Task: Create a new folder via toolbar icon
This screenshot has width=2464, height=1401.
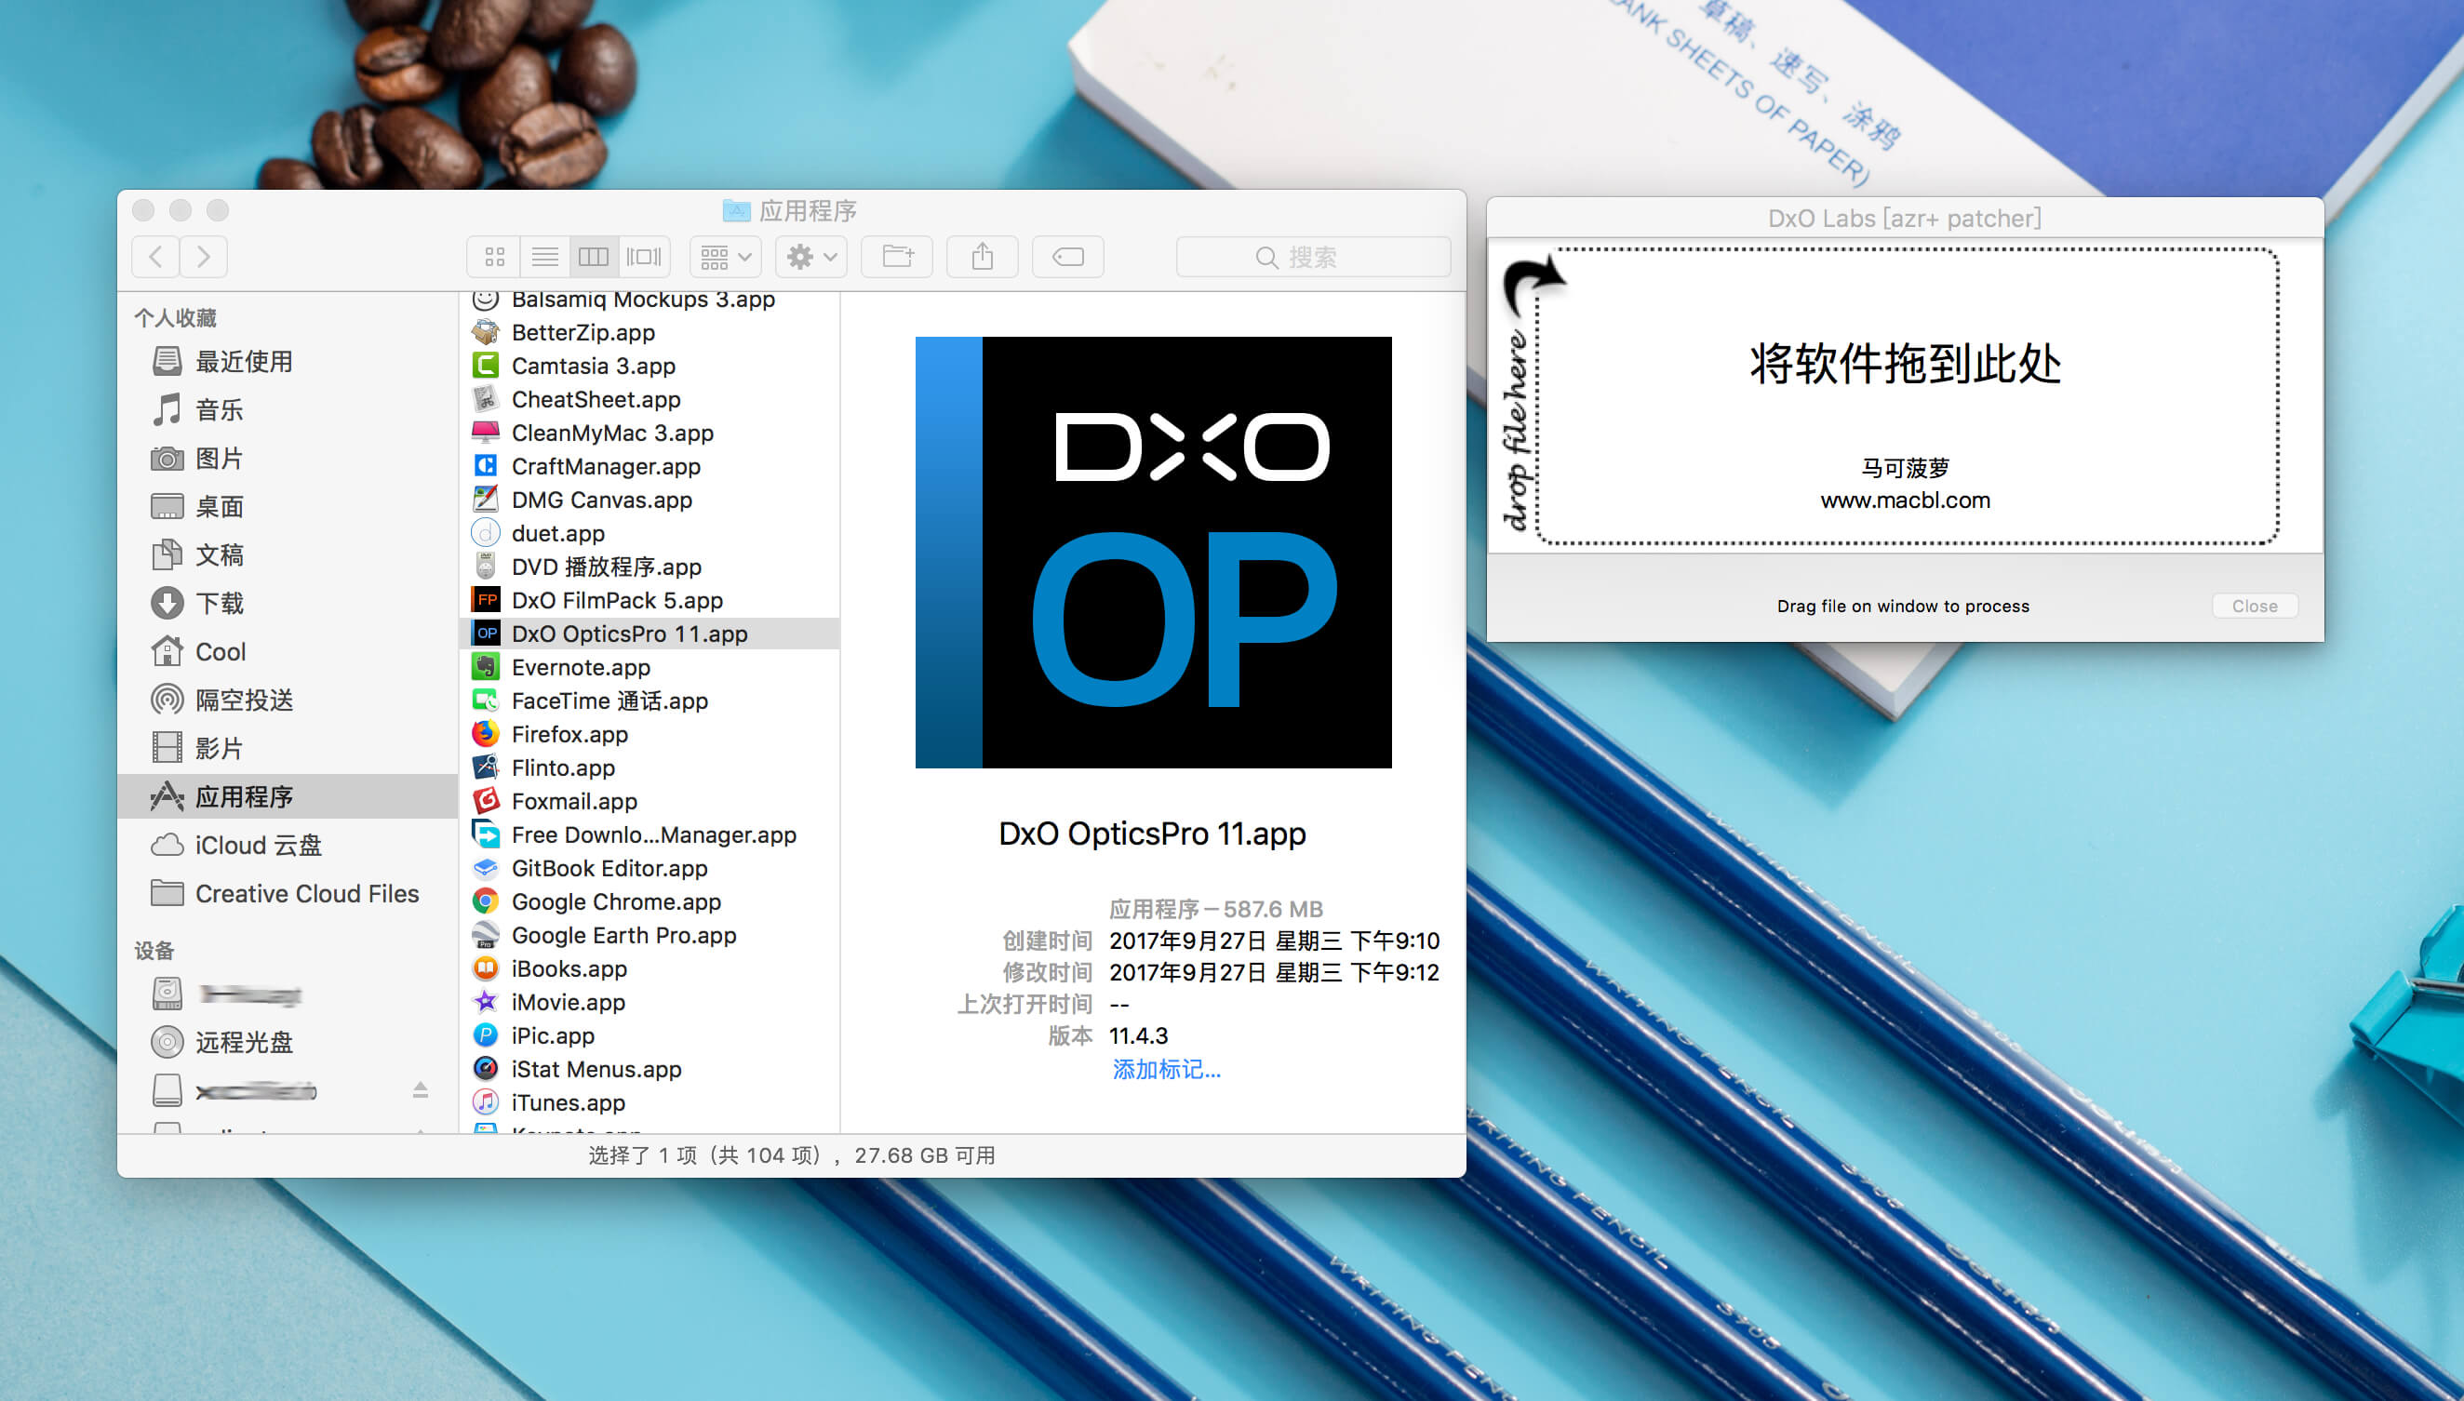Action: 897,257
